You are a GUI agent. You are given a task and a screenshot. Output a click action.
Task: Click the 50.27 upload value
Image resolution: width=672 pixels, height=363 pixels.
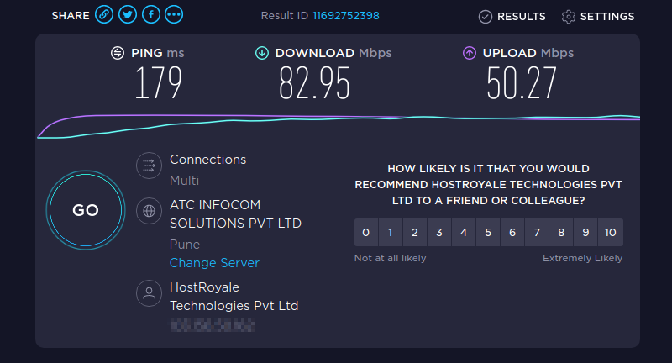point(522,83)
